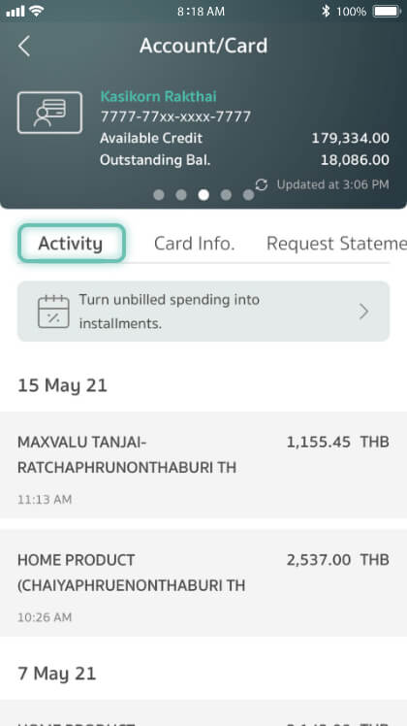407x726 pixels.
Task: Tap Turn unbilled spending into installments banner
Action: click(203, 312)
